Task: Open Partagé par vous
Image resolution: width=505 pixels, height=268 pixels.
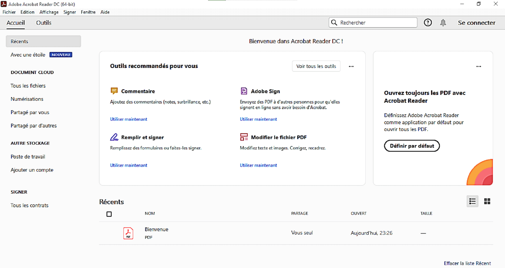Action: (x=30, y=113)
